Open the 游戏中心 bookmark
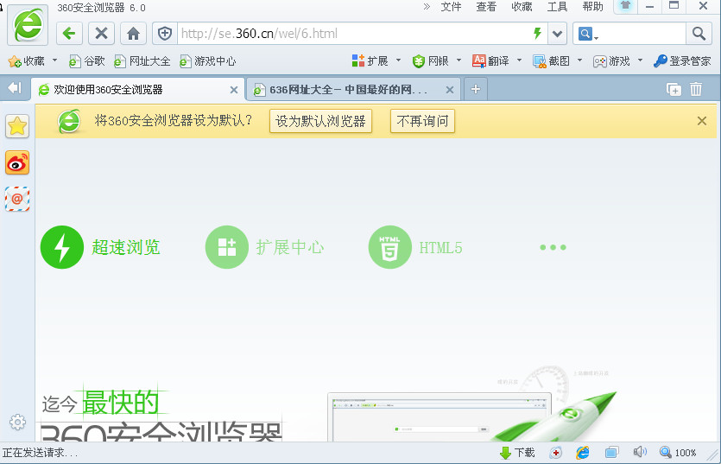Viewport: 721px width, 464px height. 207,60
